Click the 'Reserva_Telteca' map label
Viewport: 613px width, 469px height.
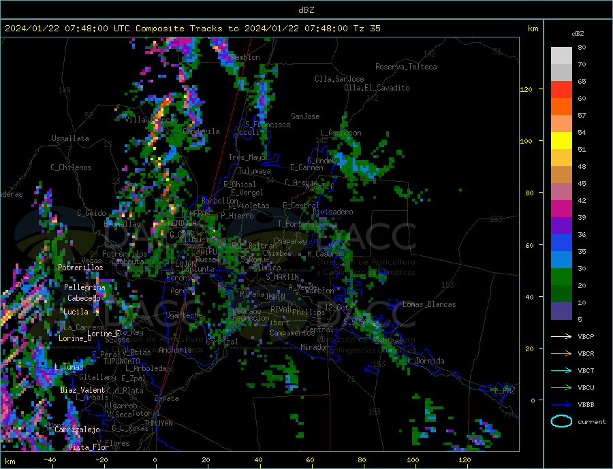tap(406, 67)
